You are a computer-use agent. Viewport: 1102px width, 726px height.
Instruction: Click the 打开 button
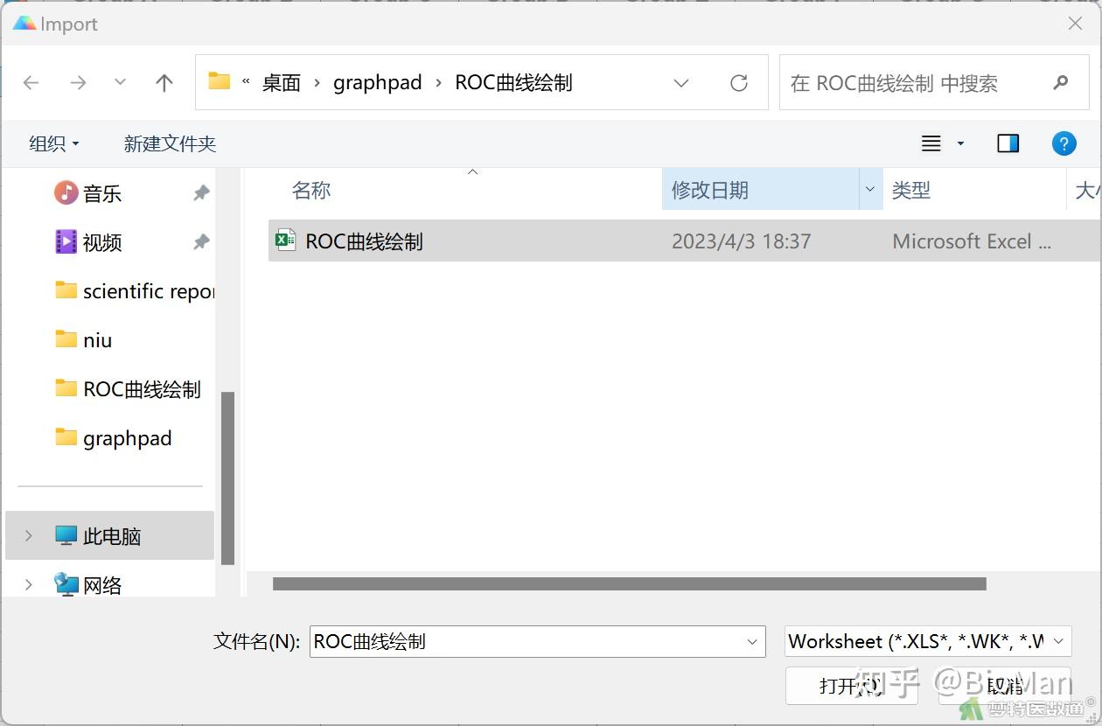click(849, 686)
